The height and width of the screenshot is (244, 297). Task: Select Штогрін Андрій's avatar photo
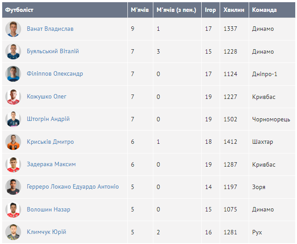point(13,119)
